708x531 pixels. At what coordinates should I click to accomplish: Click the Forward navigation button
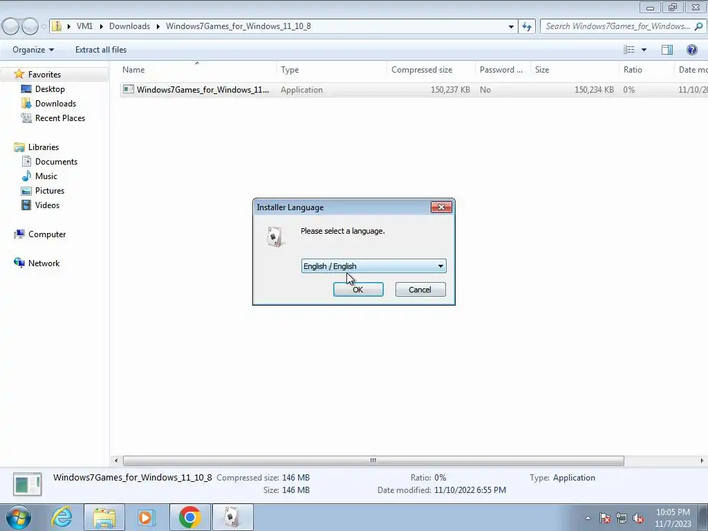[30, 27]
